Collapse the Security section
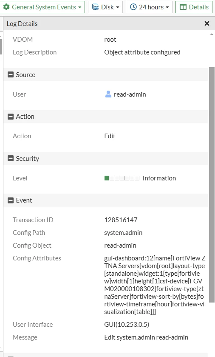Screen dimensions: 215x357 coord(11,158)
